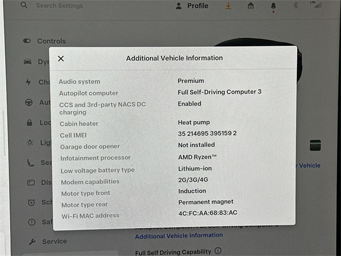The height and width of the screenshot is (256, 341).
Task: Click the Seats icon in sidebar
Action: (30, 163)
